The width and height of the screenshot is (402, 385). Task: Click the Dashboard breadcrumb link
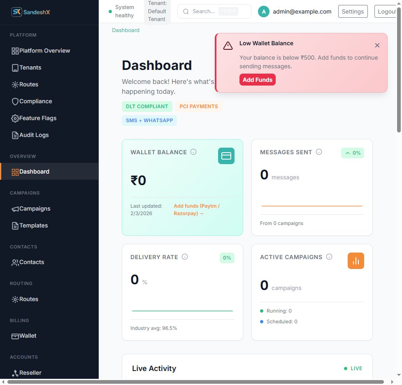125,30
